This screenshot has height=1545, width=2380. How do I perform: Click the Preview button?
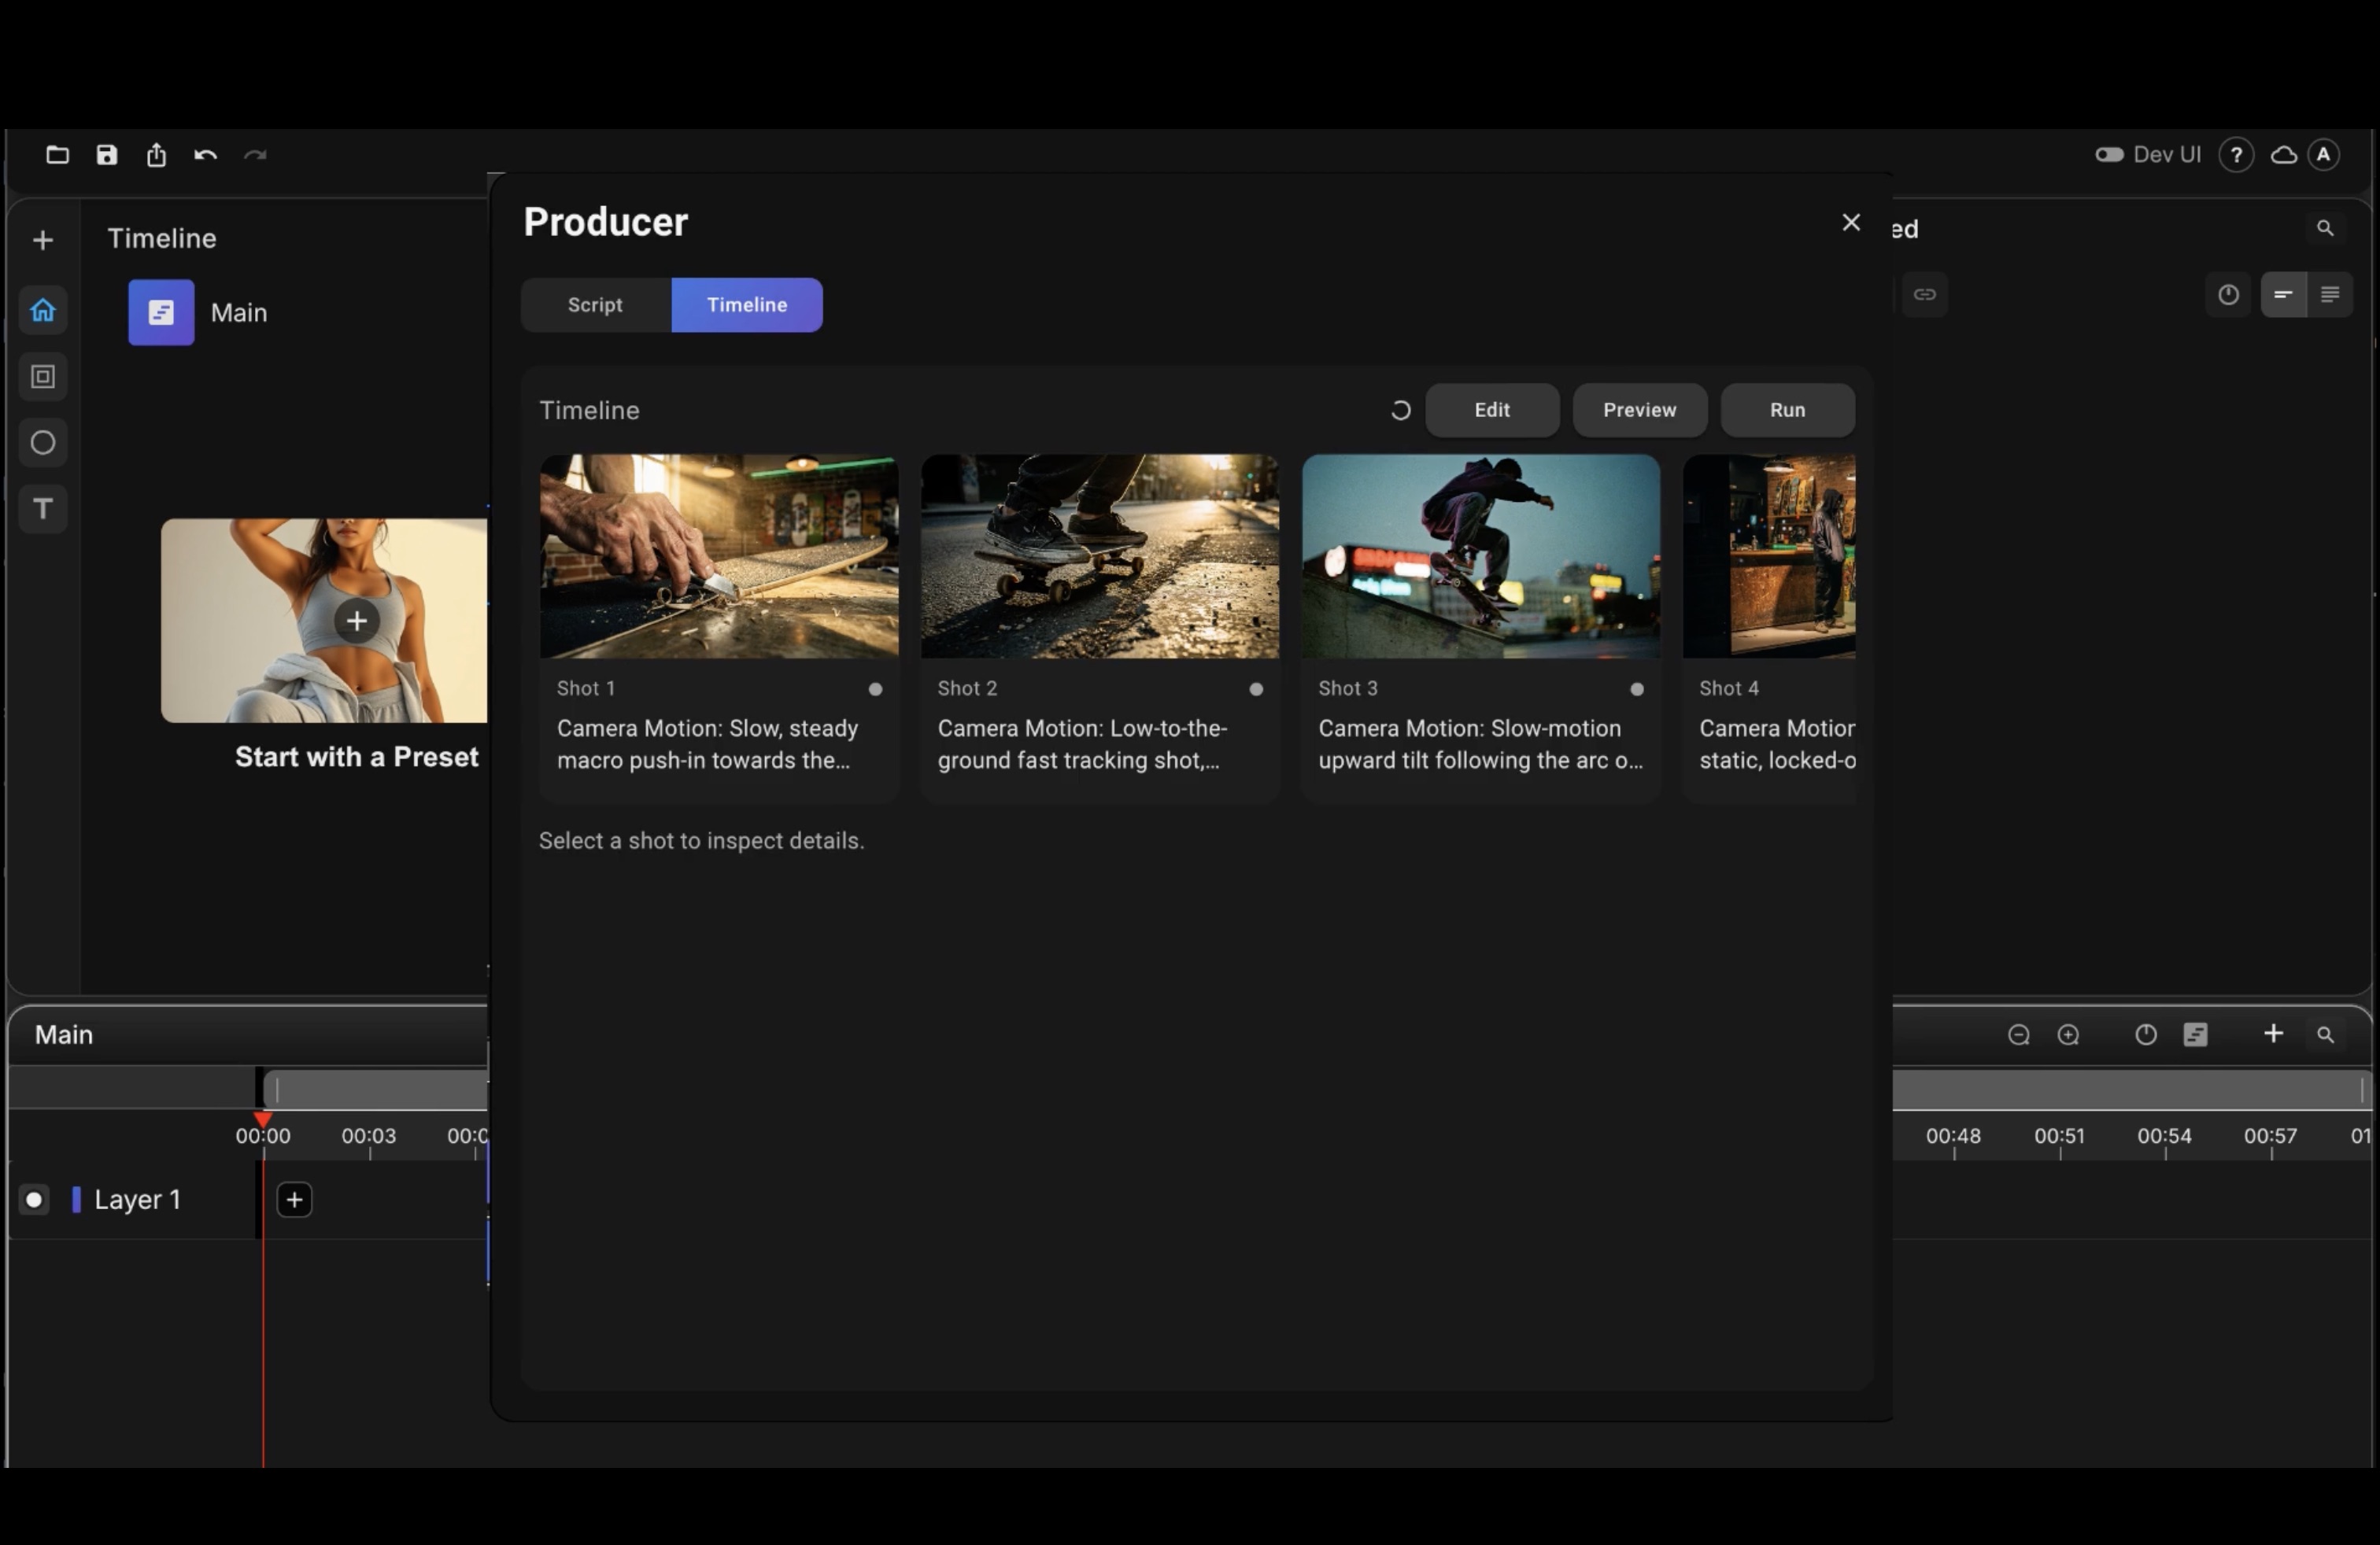pyautogui.click(x=1639, y=411)
